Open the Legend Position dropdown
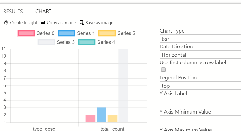 pos(200,86)
